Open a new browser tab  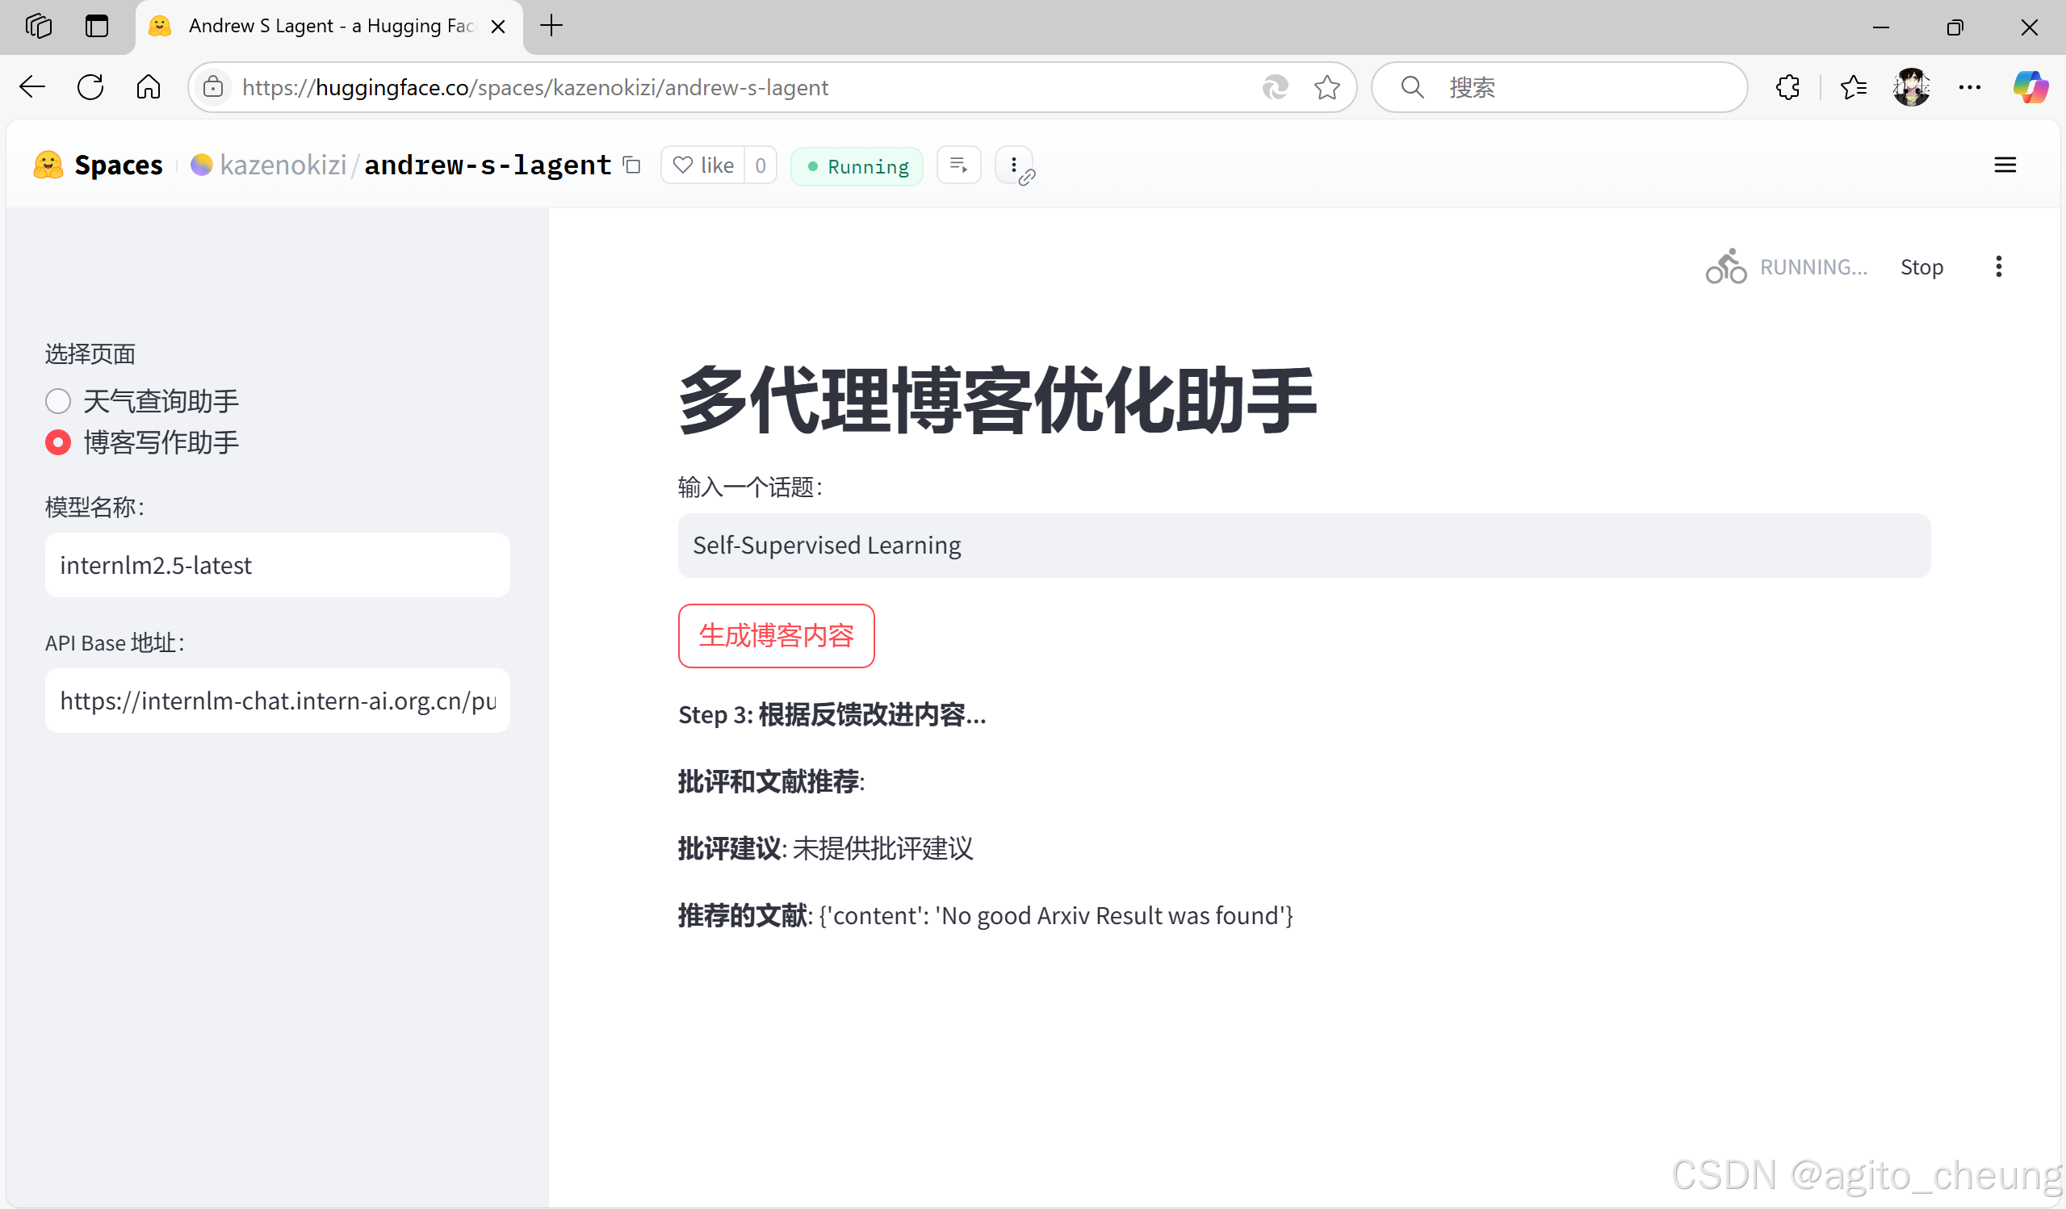551,26
